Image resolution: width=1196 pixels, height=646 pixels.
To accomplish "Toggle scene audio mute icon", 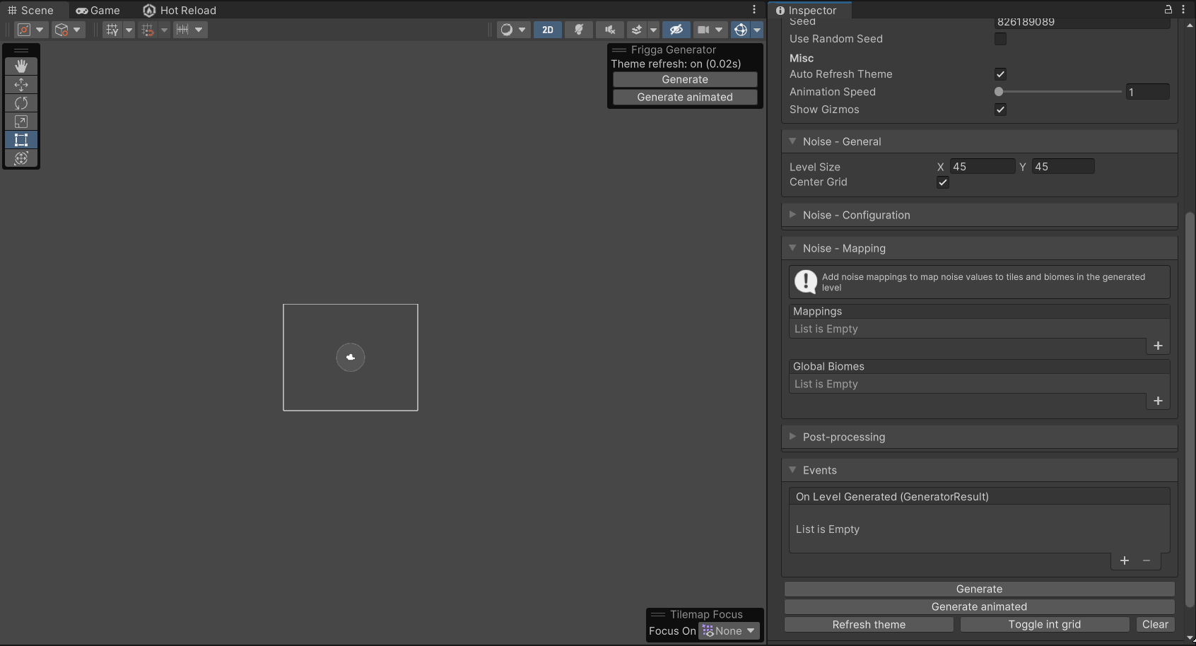I will 610,30.
